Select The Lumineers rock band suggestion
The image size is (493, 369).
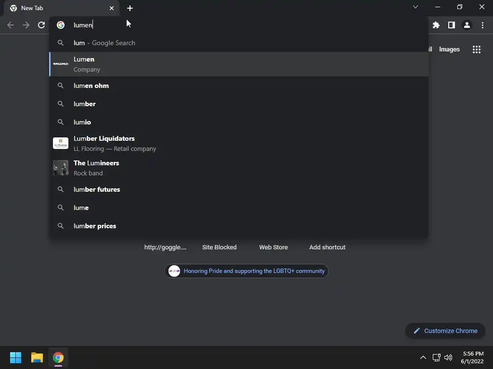tap(239, 168)
